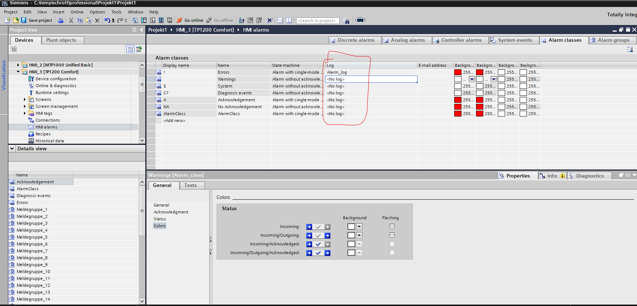Open the Options menu
637x306 pixels.
tap(97, 12)
